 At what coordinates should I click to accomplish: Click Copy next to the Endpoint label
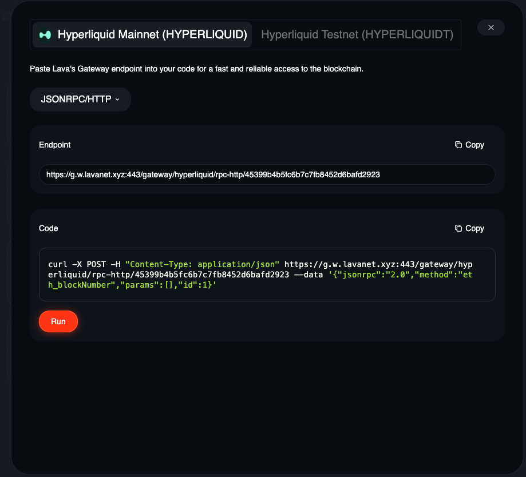tap(469, 145)
